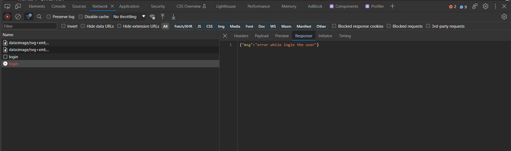
Task: Export HAR with the download arrow
Action: click(173, 17)
